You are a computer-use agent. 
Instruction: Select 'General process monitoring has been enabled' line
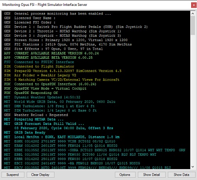57,14
